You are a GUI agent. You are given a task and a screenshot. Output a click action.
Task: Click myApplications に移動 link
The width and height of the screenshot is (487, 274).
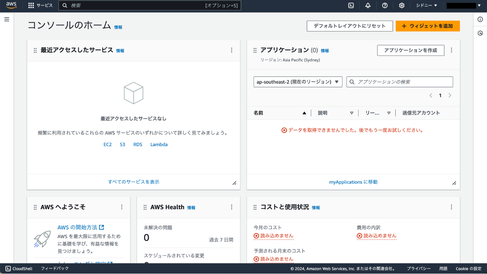click(353, 182)
